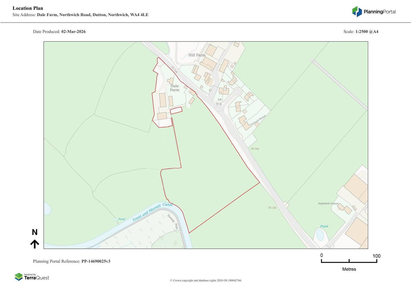
Task: Click the 'Scale: 1:2500 @A4' text
Action: pyautogui.click(x=361, y=32)
